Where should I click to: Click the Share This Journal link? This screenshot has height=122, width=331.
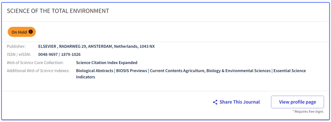(236, 102)
